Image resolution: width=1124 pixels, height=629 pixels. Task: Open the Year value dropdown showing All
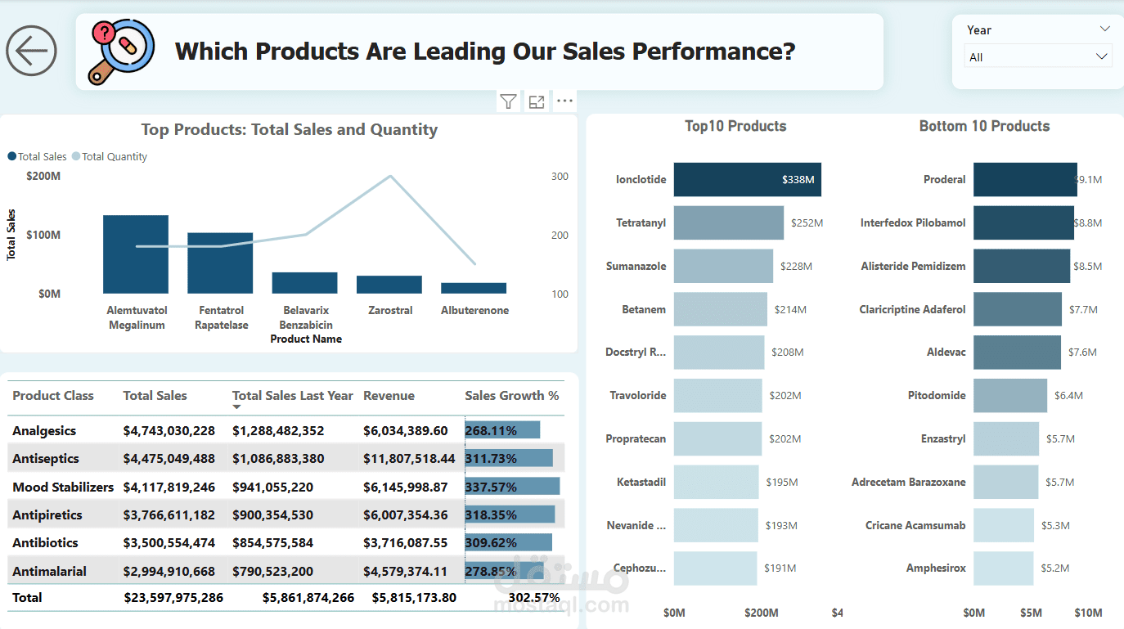click(1037, 57)
